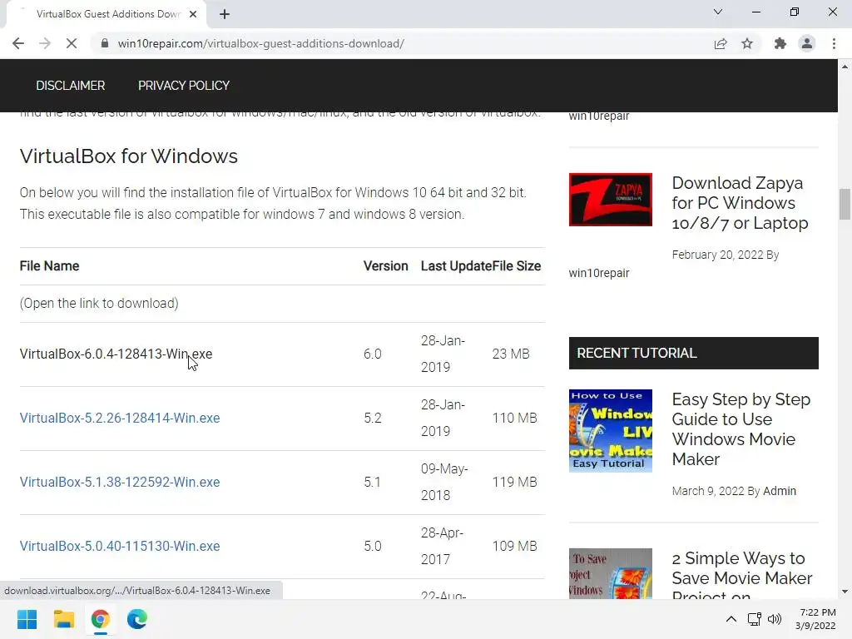Show hidden system tray icons
Screen dimensions: 852x639
tap(731, 619)
